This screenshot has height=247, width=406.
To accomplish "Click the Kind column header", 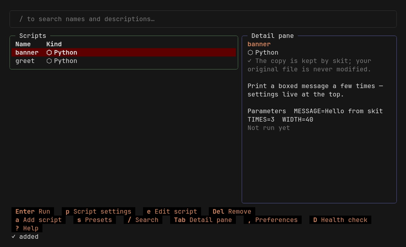I will pos(54,44).
